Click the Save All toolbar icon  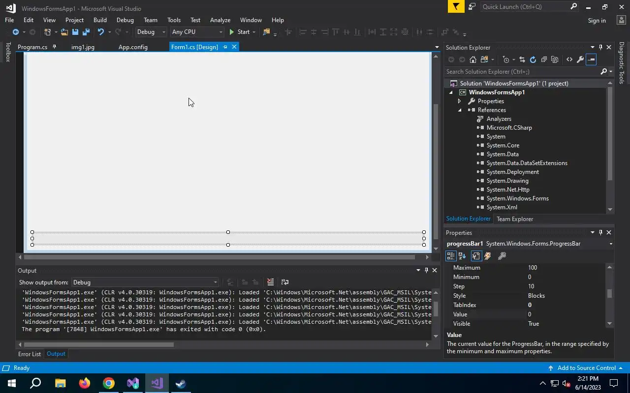[x=86, y=32]
